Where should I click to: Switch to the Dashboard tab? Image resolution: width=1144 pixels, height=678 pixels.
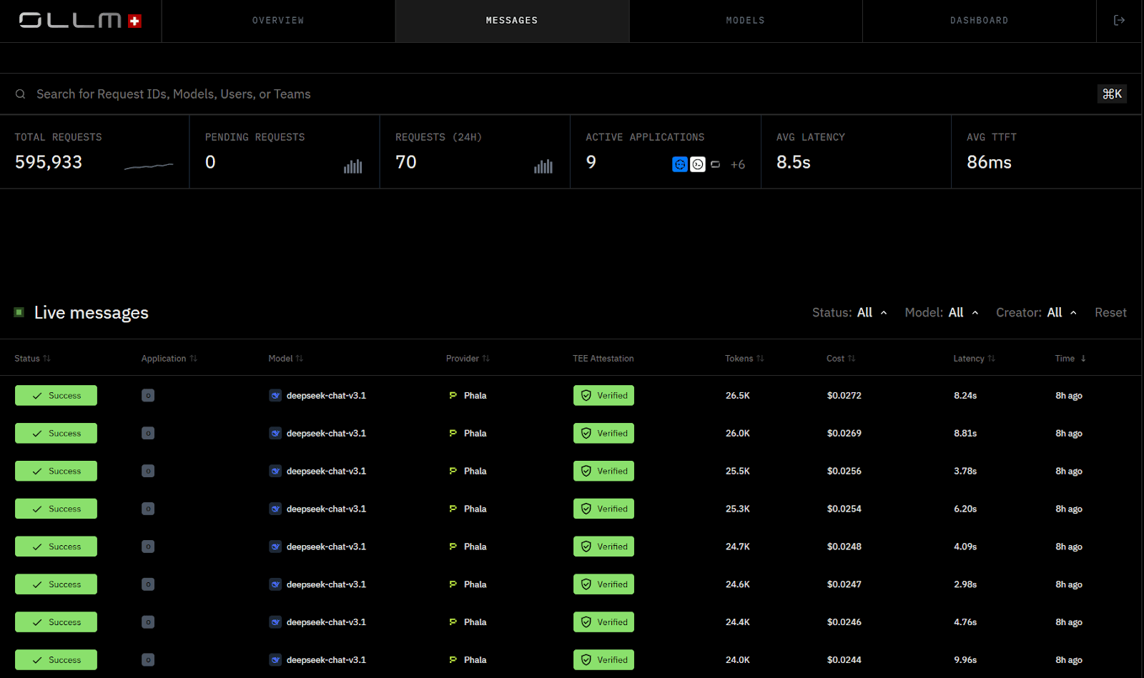(979, 21)
